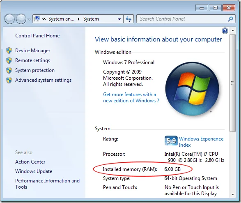This screenshot has width=241, height=203.
Task: Click the 'Installed memory (RAM):' label
Action: click(x=130, y=169)
